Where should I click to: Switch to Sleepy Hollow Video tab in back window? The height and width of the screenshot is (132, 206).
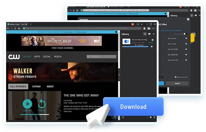pos(96,7)
